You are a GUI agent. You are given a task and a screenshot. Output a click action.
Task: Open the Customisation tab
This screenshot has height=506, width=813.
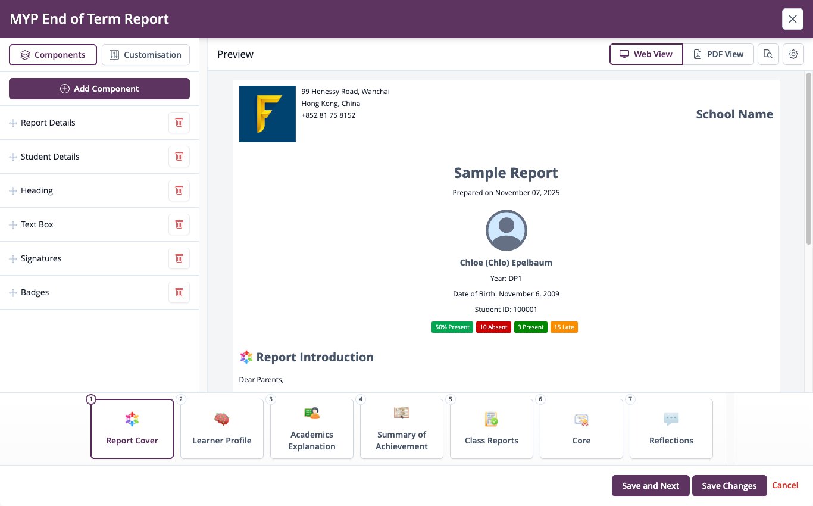click(146, 55)
